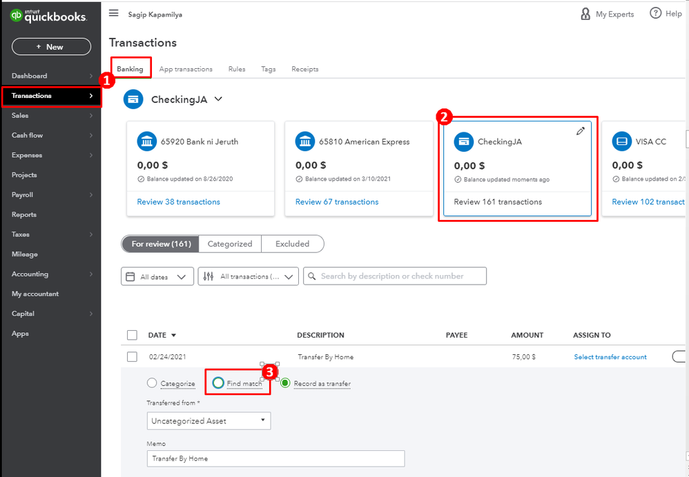This screenshot has width=689, height=477.
Task: Click the QuickBooks logo
Action: (48, 17)
